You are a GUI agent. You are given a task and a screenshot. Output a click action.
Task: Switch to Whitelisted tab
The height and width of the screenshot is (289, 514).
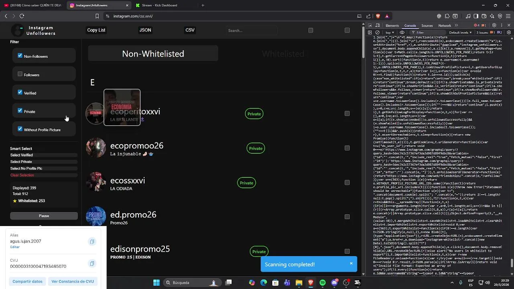283,53
